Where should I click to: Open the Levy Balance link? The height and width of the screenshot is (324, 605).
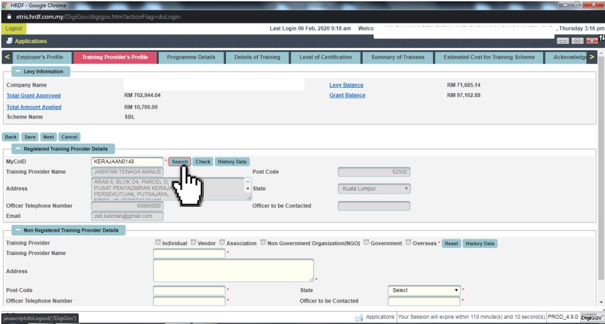coord(346,85)
